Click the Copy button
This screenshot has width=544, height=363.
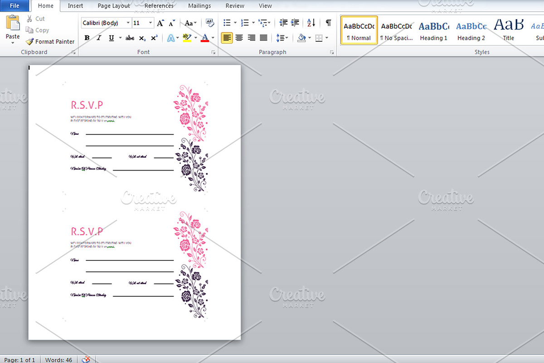point(37,30)
